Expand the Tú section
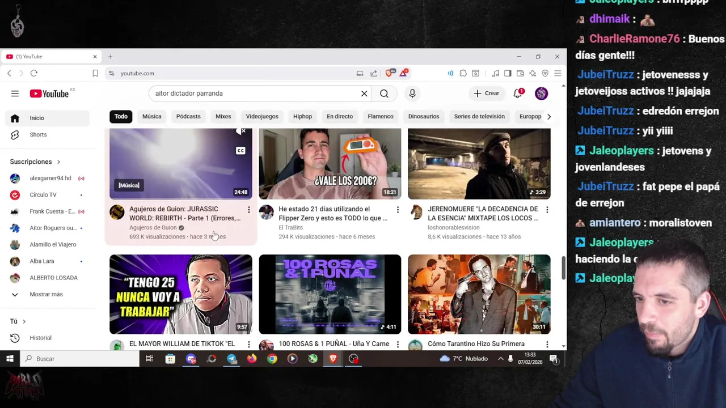726x408 pixels. (x=18, y=321)
